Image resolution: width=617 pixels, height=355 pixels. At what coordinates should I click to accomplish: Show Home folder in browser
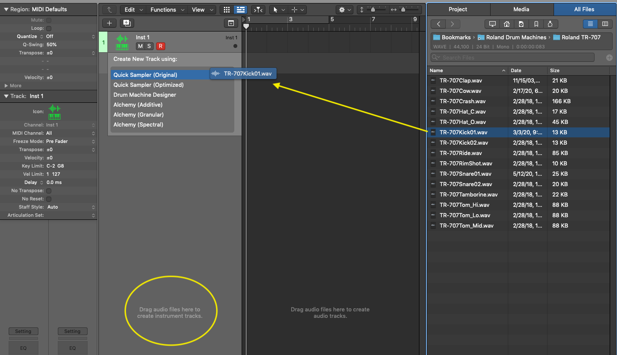(507, 24)
